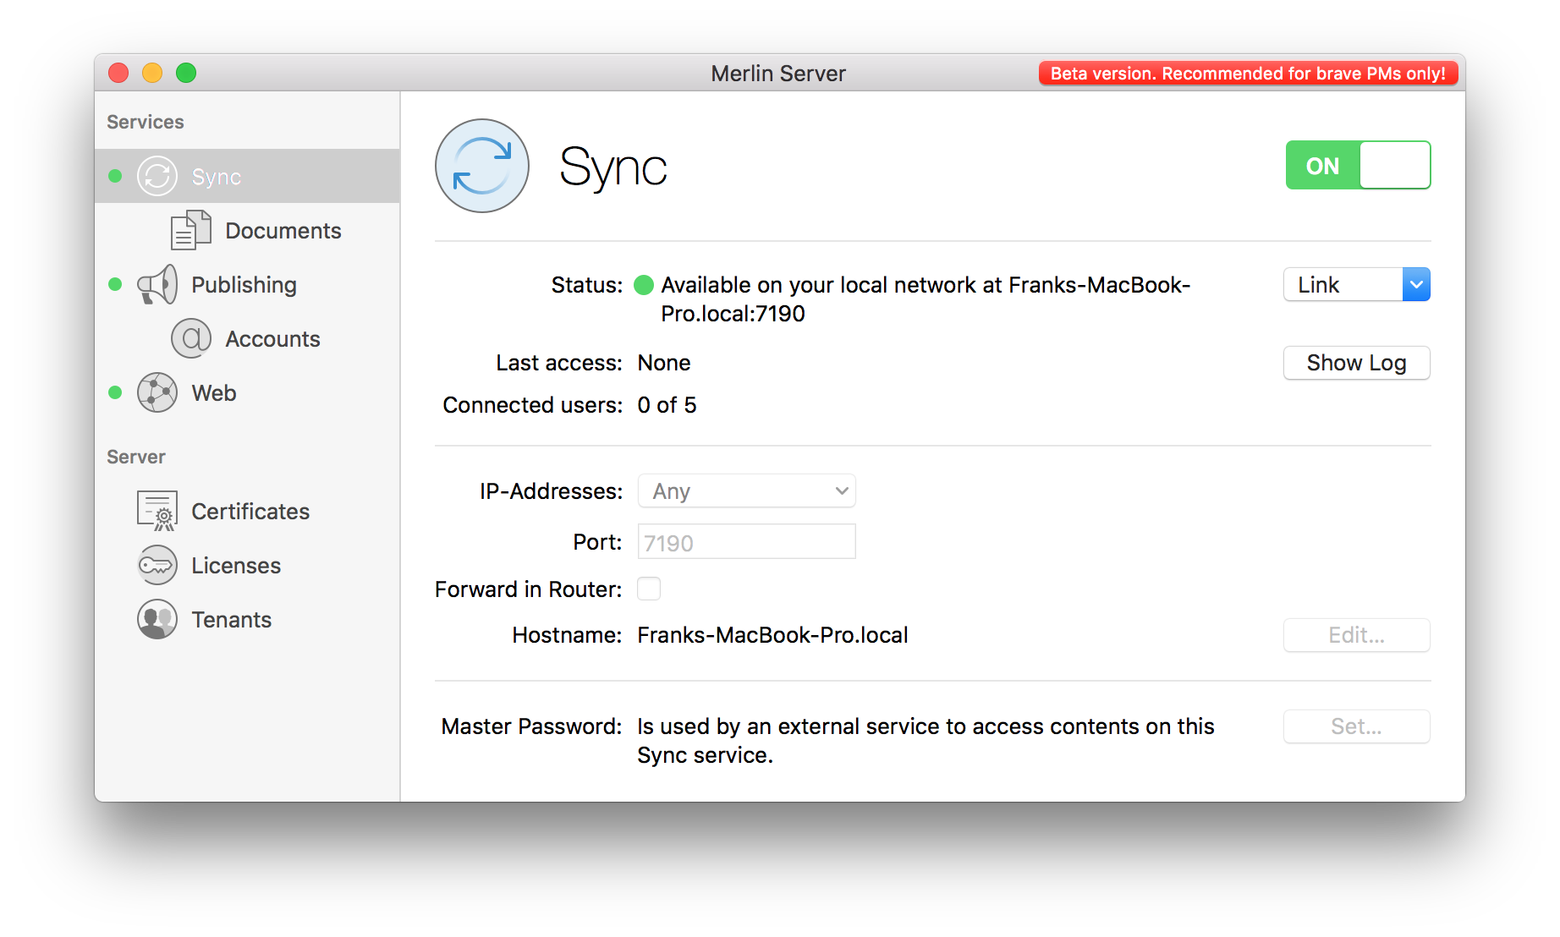Open the Accounts at-sign icon

tap(190, 338)
